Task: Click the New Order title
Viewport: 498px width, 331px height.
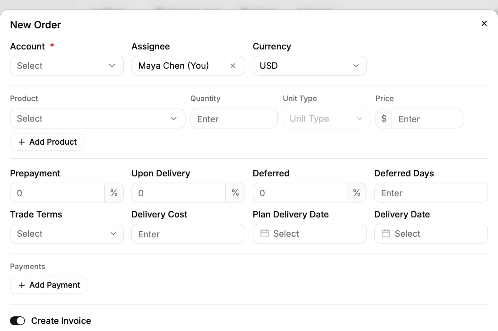Action: [x=35, y=25]
